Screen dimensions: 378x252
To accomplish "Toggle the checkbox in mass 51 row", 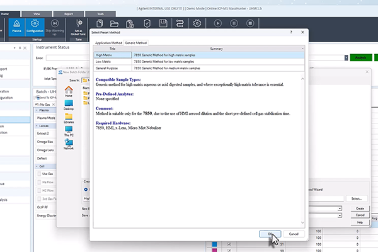I will (229, 244).
